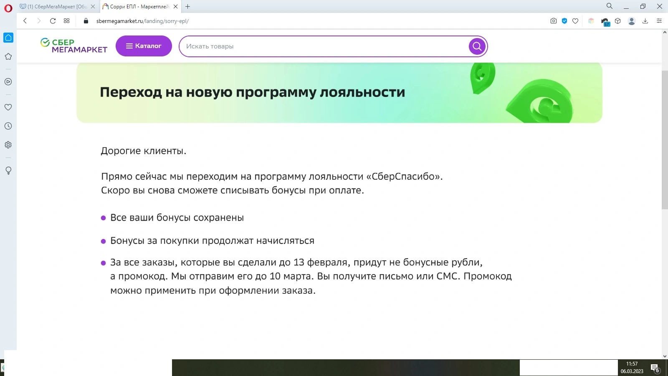
Task: Open the Downloads arrow icon
Action: (645, 21)
